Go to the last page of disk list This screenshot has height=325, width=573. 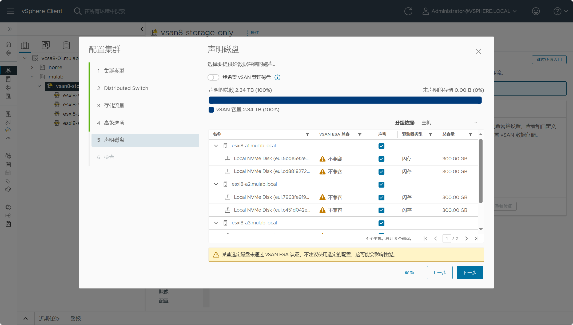[476, 239]
